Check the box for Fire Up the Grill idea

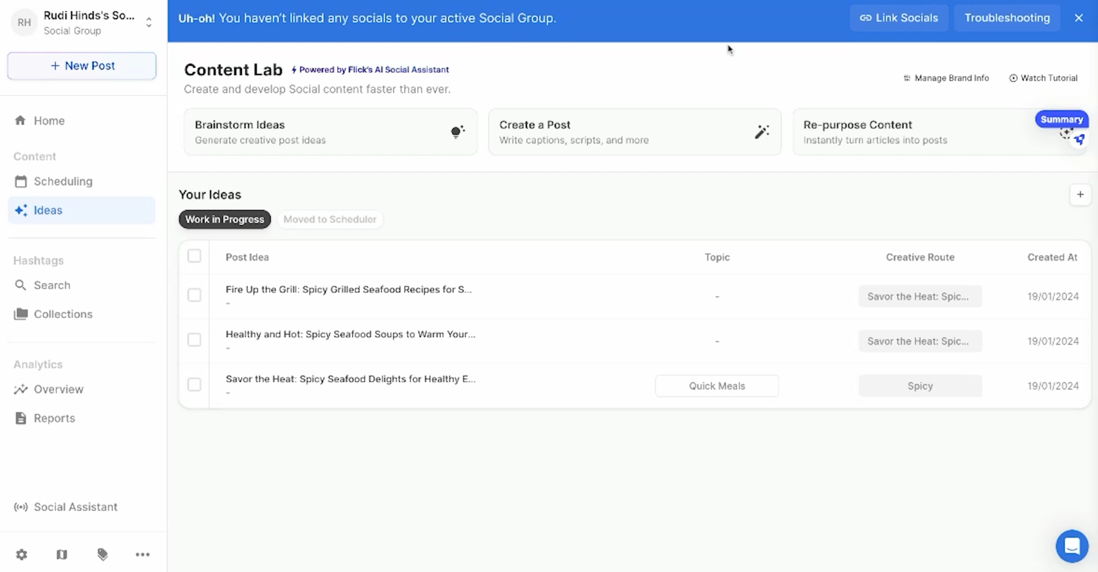194,295
